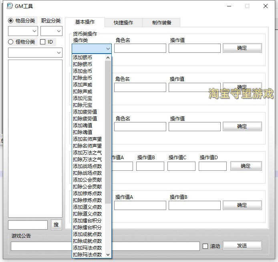The width and height of the screenshot is (278, 262).
Task: Select 添加名师声望 in the list
Action: pos(89,139)
